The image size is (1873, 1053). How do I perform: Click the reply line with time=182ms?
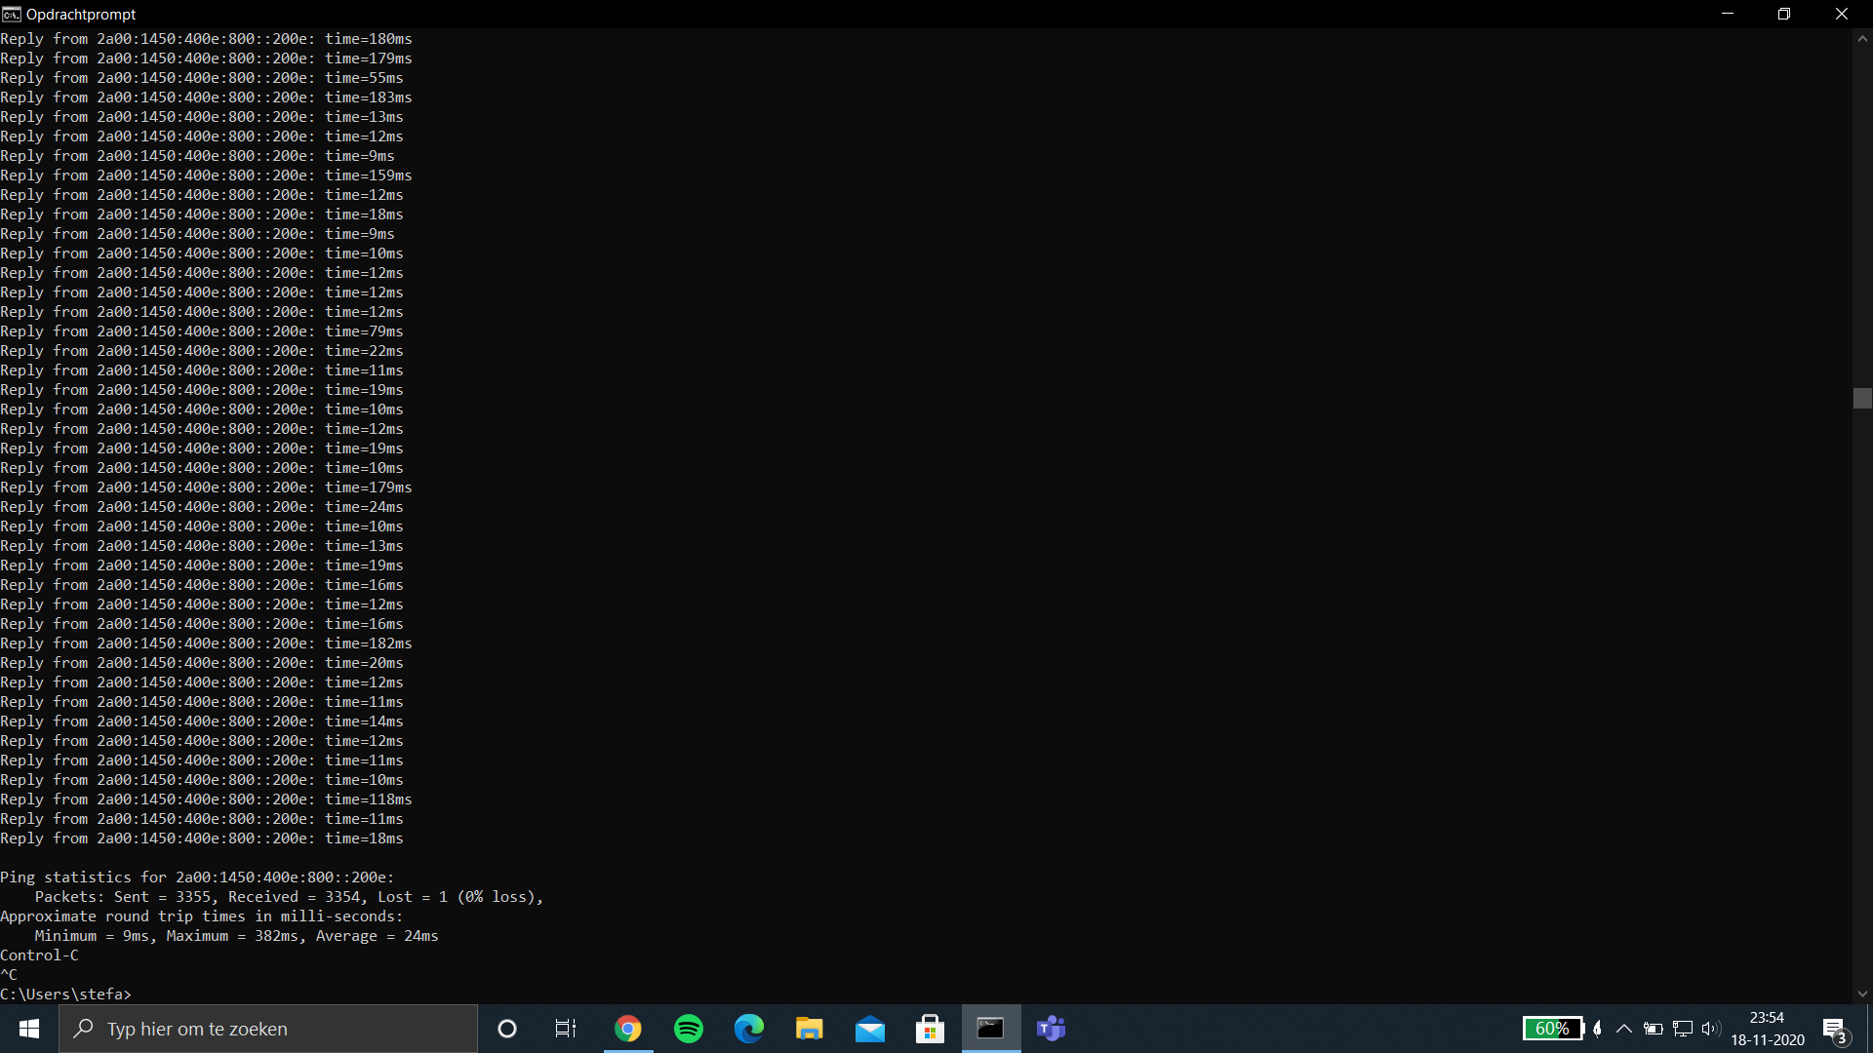[206, 643]
